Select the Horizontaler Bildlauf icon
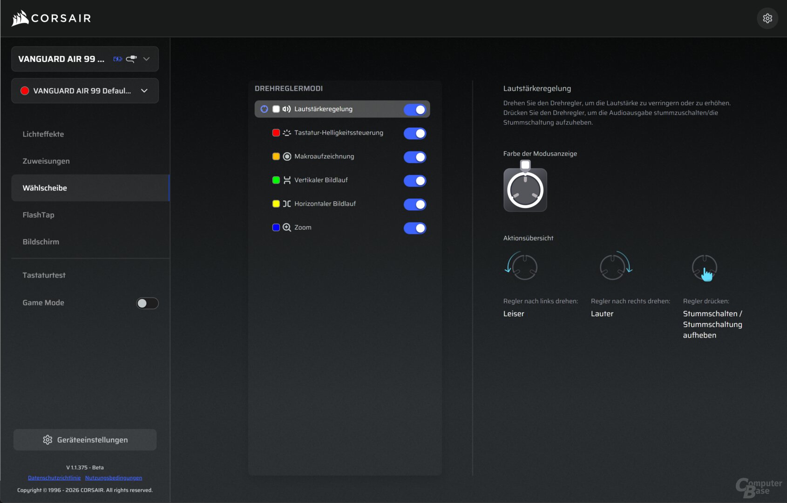Screen dimensions: 787x503 tap(286, 204)
